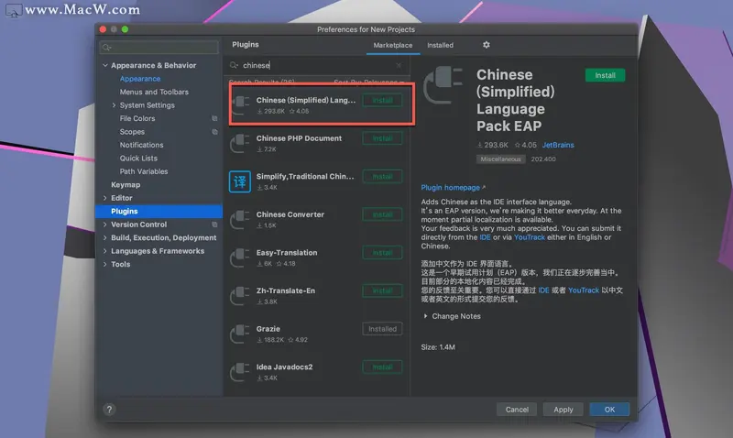The image size is (733, 438).
Task: Expand the Languages & Frameworks node
Action: 104,251
